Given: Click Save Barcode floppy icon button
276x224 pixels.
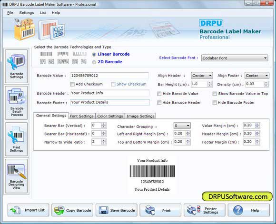Looking at the screenshot, I should coord(117,210).
